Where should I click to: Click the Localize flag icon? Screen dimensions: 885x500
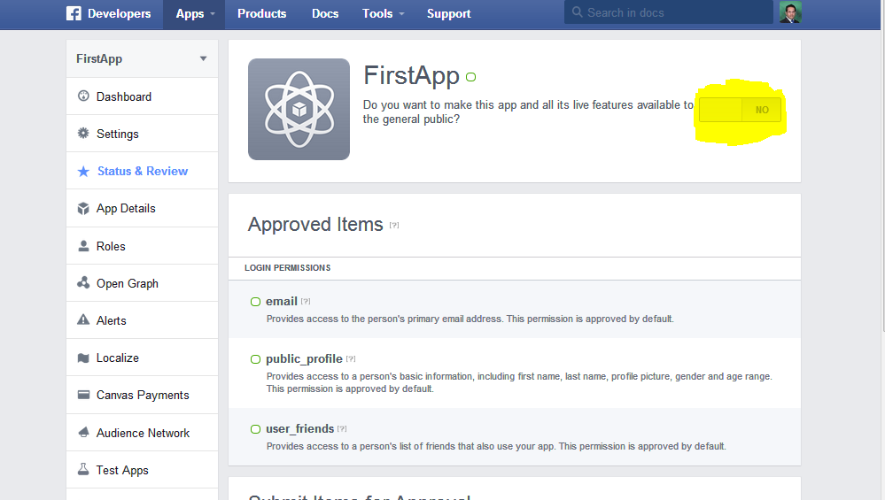pos(83,358)
